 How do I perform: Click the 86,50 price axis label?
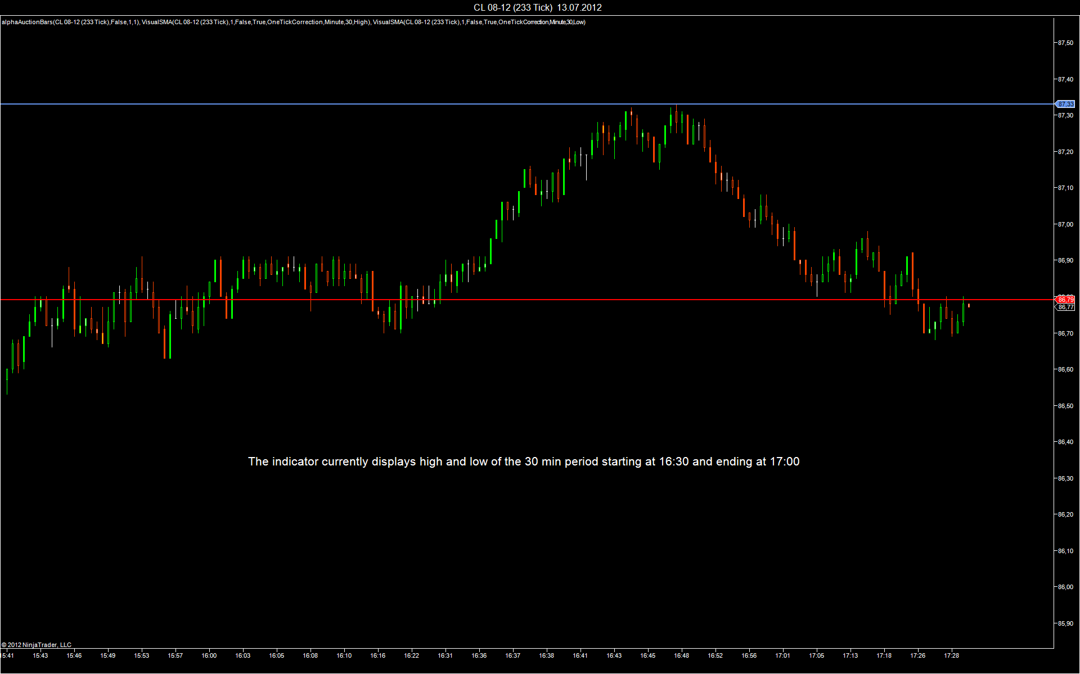(1065, 406)
